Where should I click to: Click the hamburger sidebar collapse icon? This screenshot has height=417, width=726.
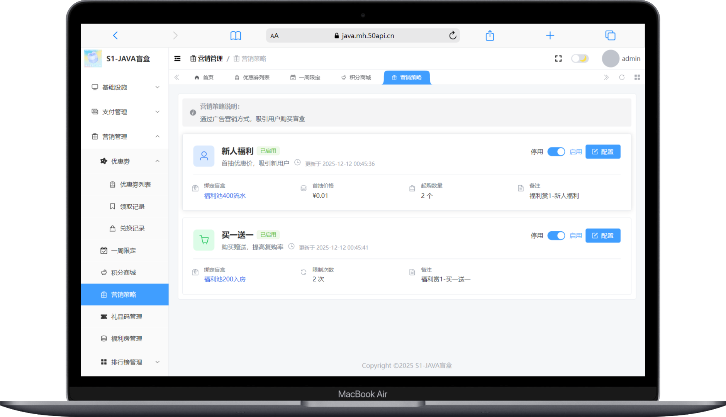coord(177,59)
